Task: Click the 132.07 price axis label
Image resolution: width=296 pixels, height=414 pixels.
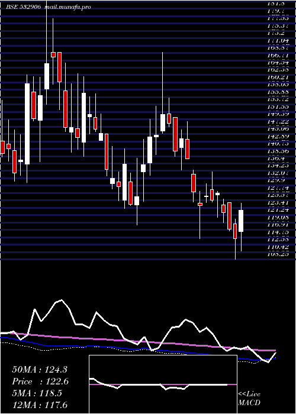Action: [278, 173]
